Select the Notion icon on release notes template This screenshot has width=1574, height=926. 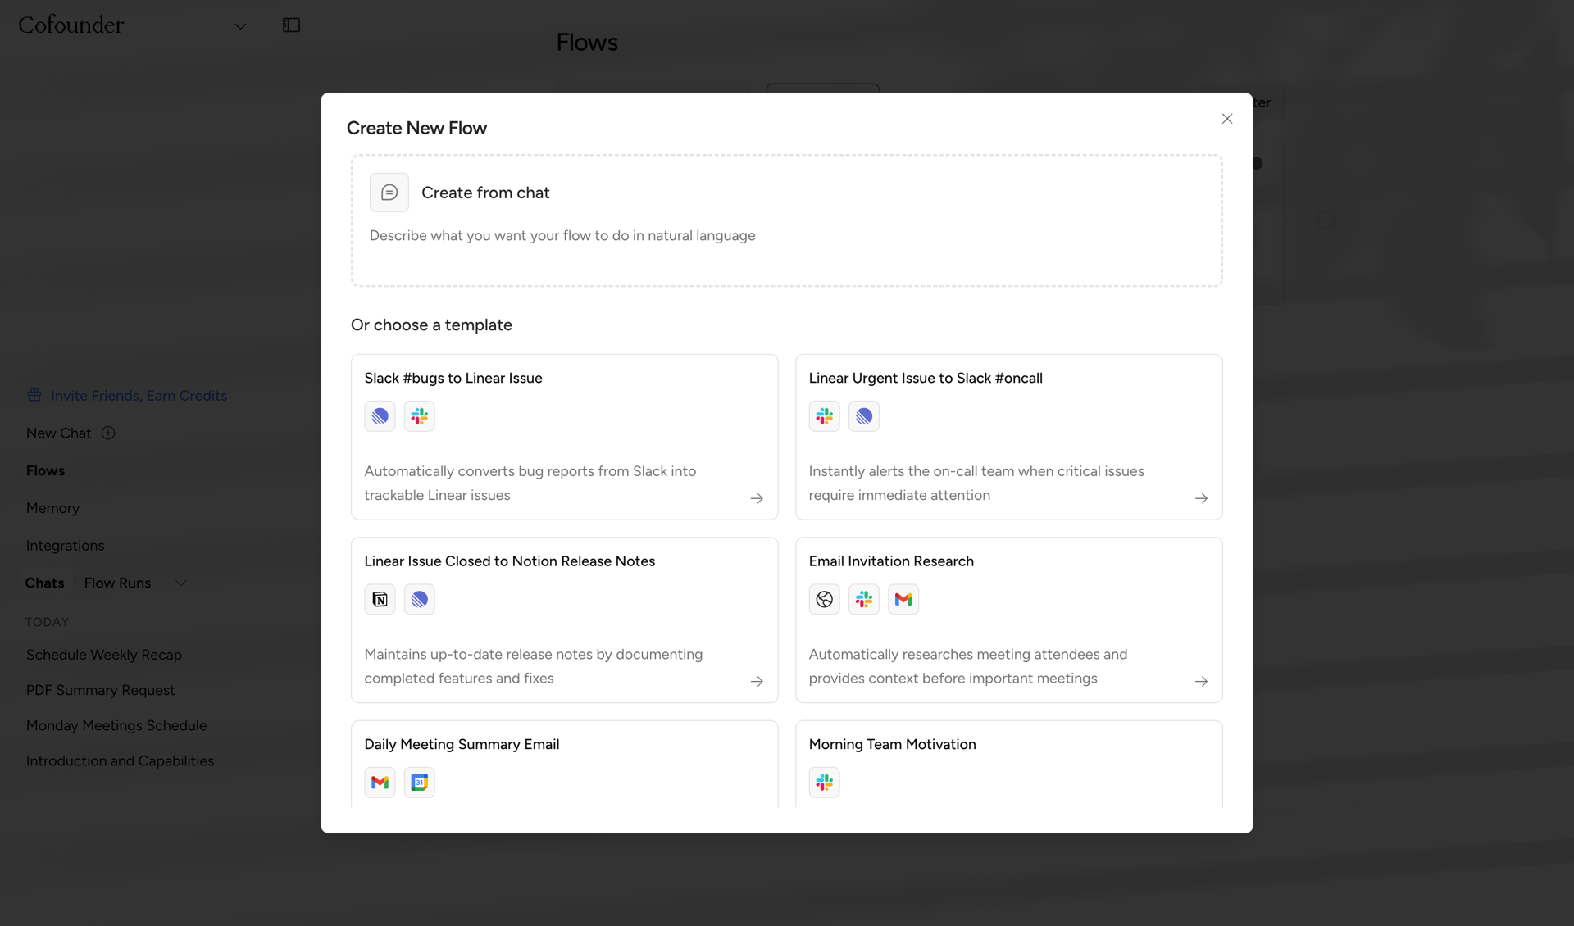click(380, 599)
